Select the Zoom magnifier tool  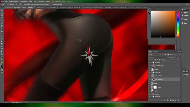[2, 59]
